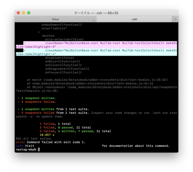Switch to the tmux tab
This screenshot has width=193, height=172.
(55, 19)
